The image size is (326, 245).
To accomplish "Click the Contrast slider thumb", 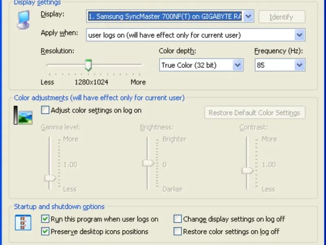I will 247,171.
